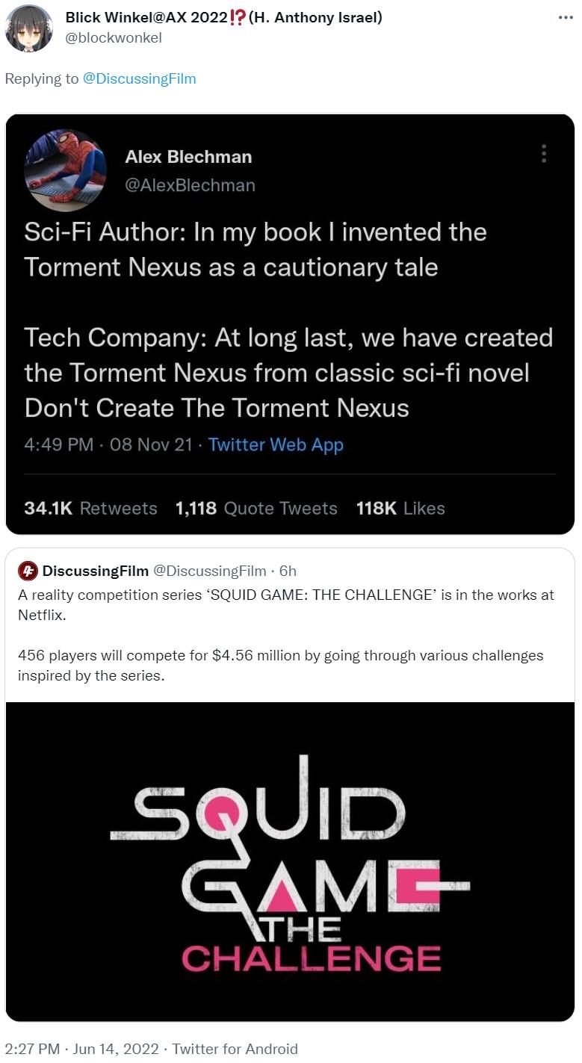The image size is (582, 1063).
Task: Open the @DiscussingFilm reply mention link
Action: click(x=139, y=78)
